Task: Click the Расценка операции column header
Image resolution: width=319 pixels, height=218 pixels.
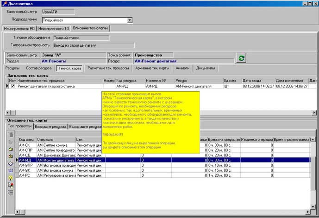Action: [x=257, y=140]
